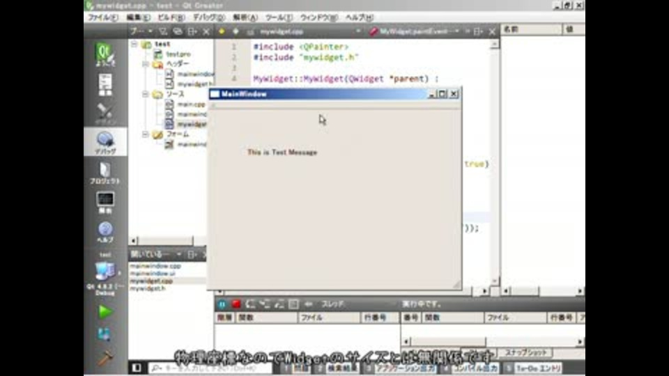The width and height of the screenshot is (669, 376).
Task: Open the To-Do エントリ pane tab
Action: click(532, 368)
